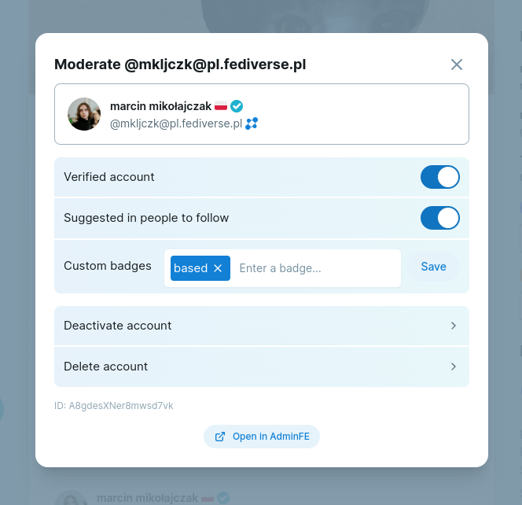Click the display name marcin mikołajczak
Image resolution: width=522 pixels, height=505 pixels.
160,106
